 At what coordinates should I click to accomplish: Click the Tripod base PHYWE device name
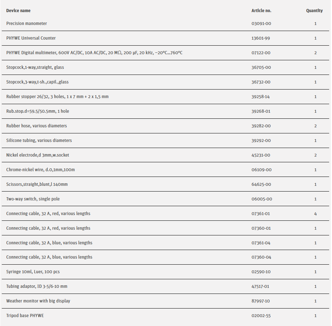click(25, 316)
